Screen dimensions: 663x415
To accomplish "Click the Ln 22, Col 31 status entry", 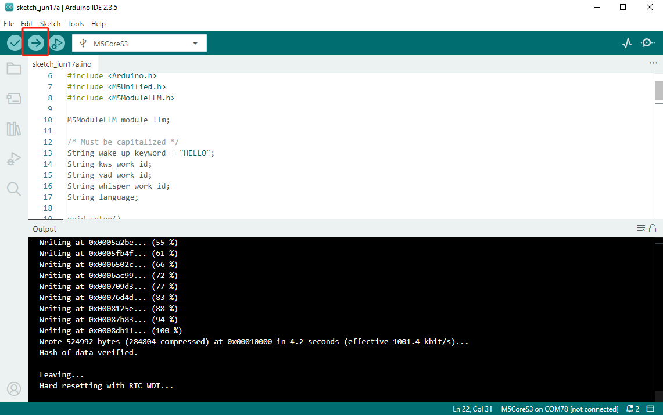I will [x=472, y=409].
